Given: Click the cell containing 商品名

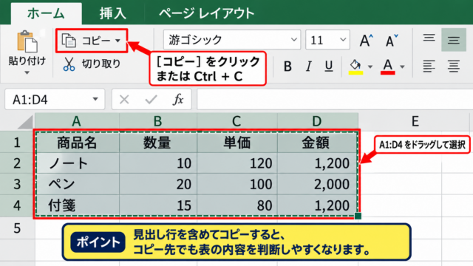Looking at the screenshot, I should pos(77,142).
